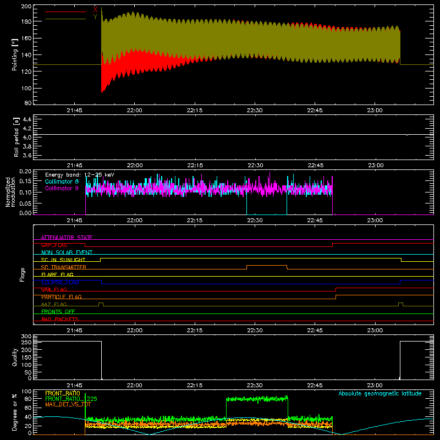
Task: Select the SAA_FLAG label
Action: 54,290
